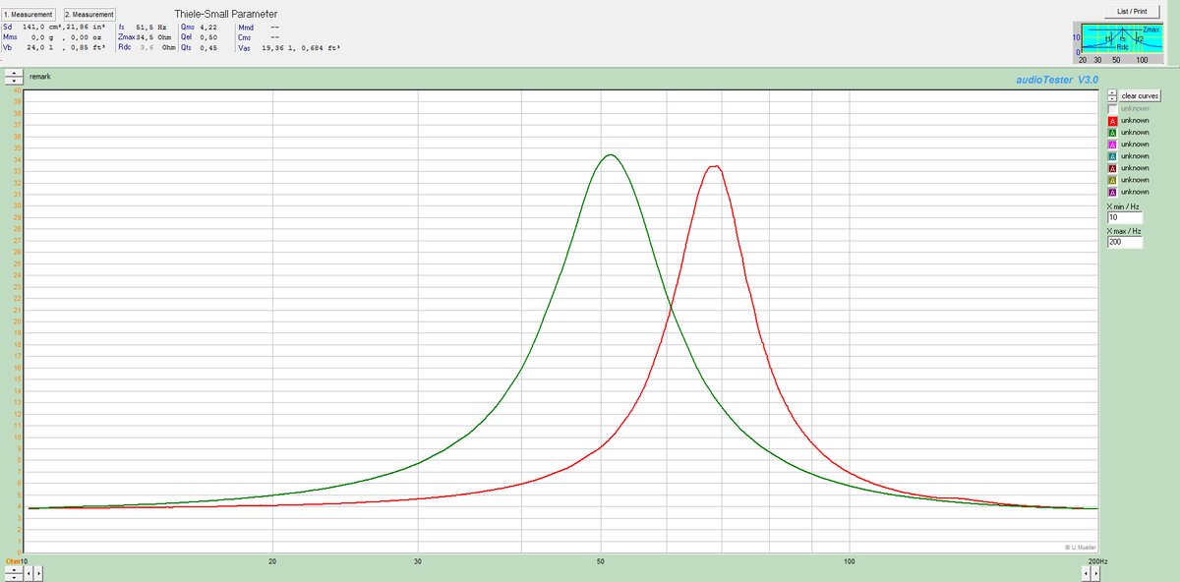Viewport: 1180px width, 582px height.
Task: Click the Qms value 4,22
Action: pyautogui.click(x=208, y=28)
